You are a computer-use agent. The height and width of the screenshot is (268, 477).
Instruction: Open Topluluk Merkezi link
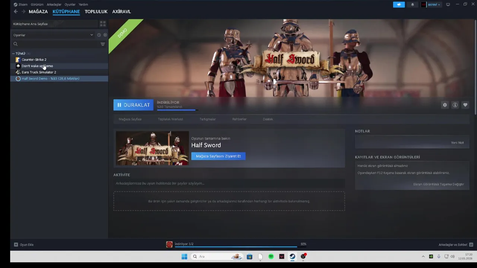tap(170, 119)
